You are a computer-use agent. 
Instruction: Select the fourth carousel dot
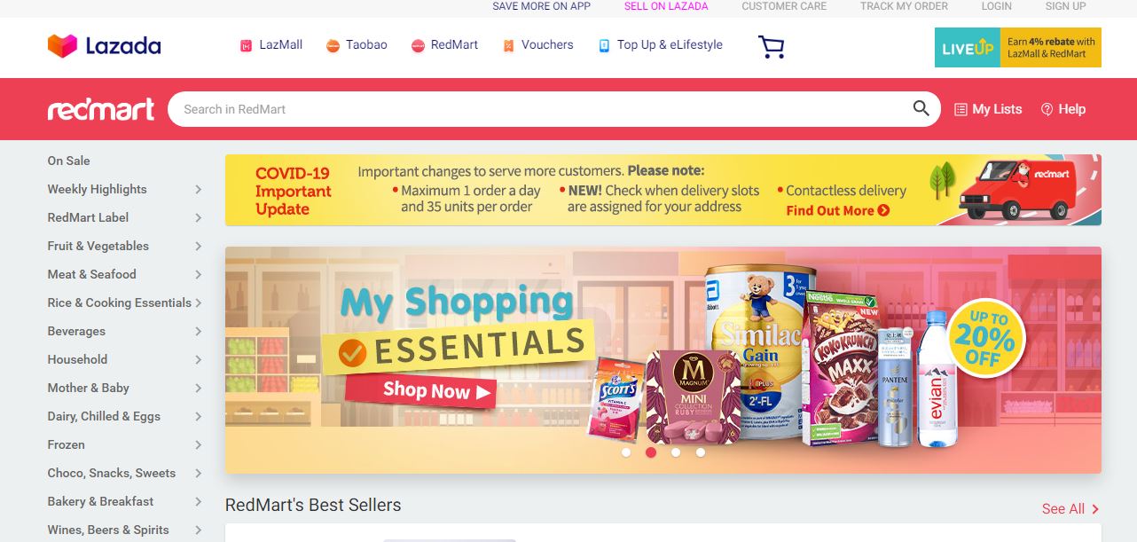tap(701, 452)
